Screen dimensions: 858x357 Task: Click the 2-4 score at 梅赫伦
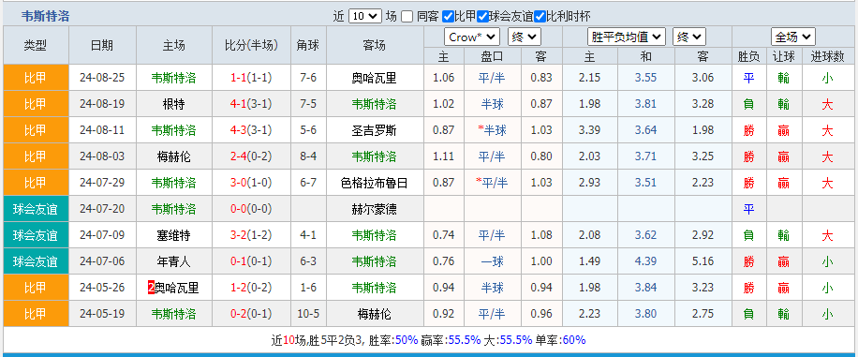click(x=238, y=156)
